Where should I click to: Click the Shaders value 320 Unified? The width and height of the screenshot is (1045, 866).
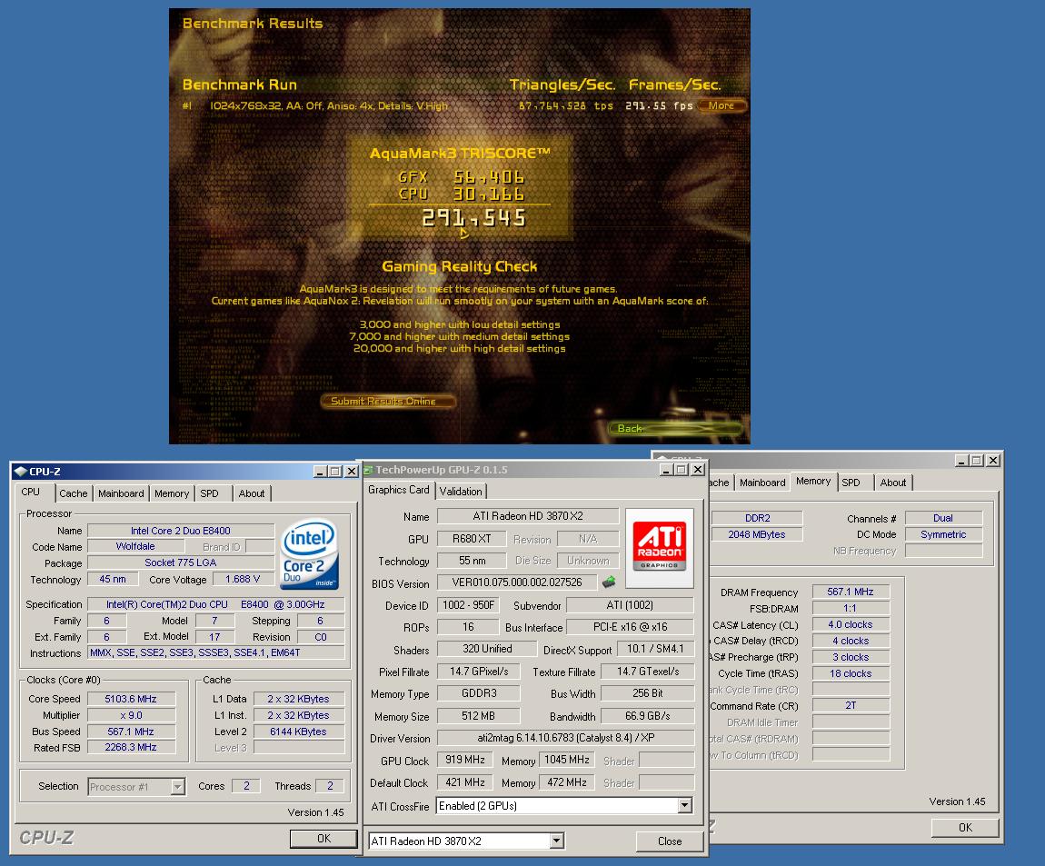coord(487,649)
